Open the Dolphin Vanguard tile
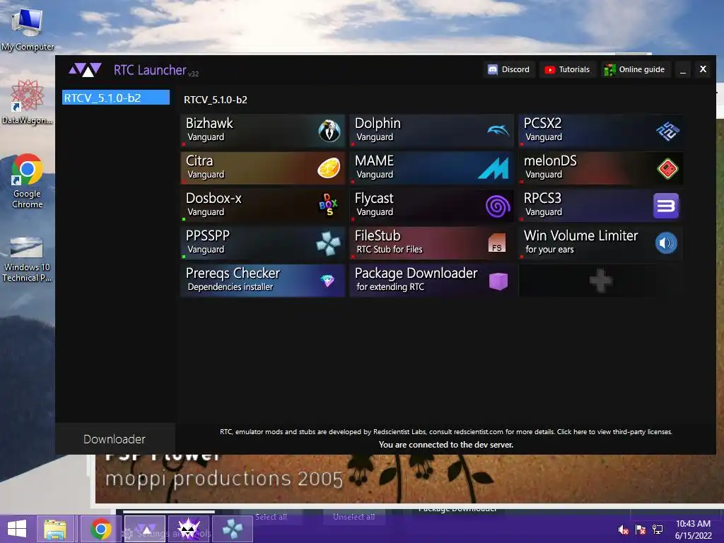The width and height of the screenshot is (724, 543). pyautogui.click(x=432, y=131)
